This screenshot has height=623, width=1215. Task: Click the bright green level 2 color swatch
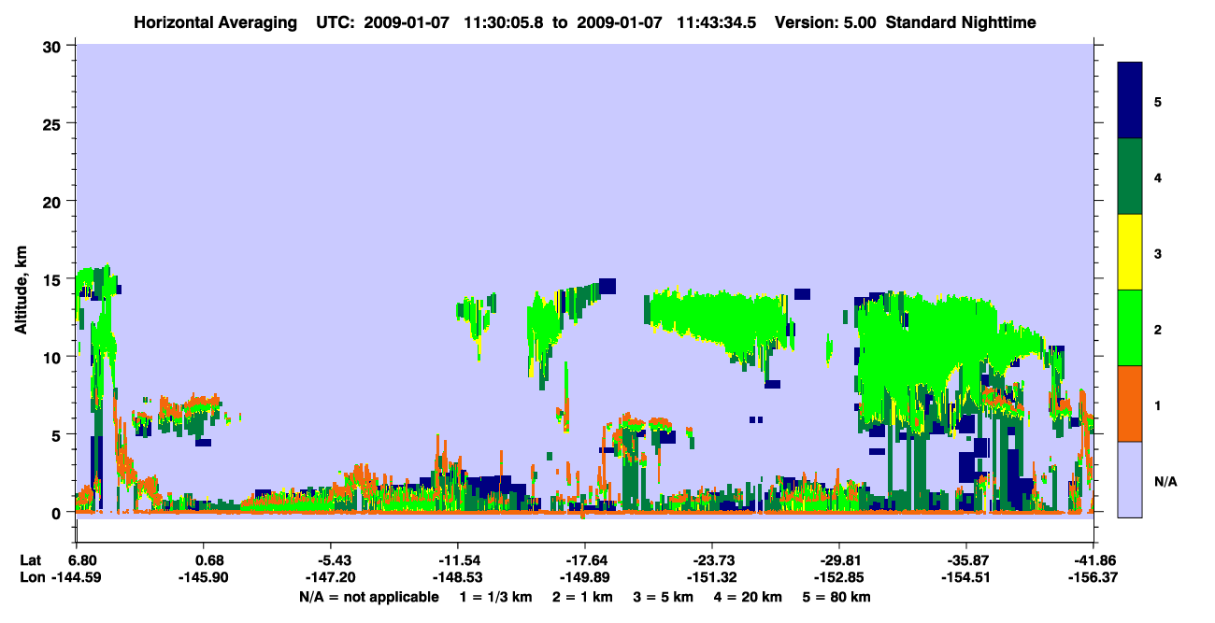tap(1130, 328)
